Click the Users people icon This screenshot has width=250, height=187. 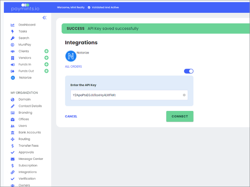click(x=12, y=126)
